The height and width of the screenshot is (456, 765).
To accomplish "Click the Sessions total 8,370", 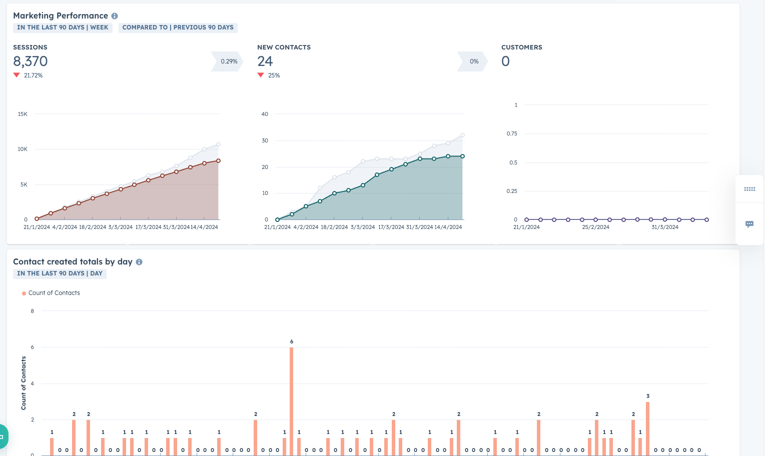I will (31, 61).
